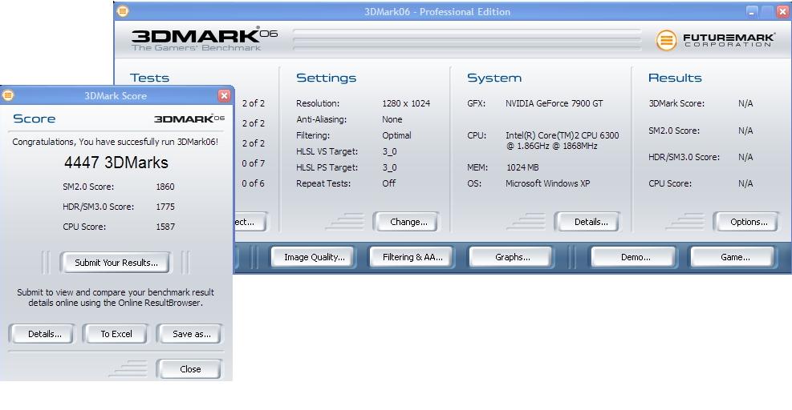Click the SM2.0 Score value 1860
The height and width of the screenshot is (410, 792).
tap(165, 187)
